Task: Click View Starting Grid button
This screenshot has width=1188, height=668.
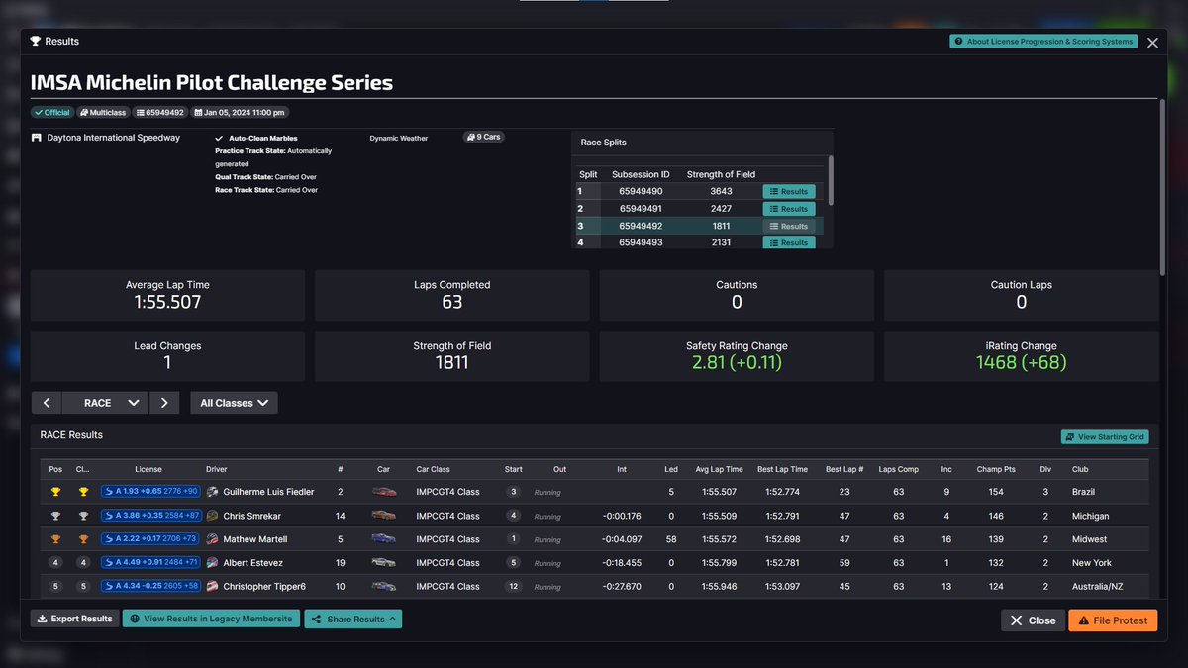Action: [1105, 437]
